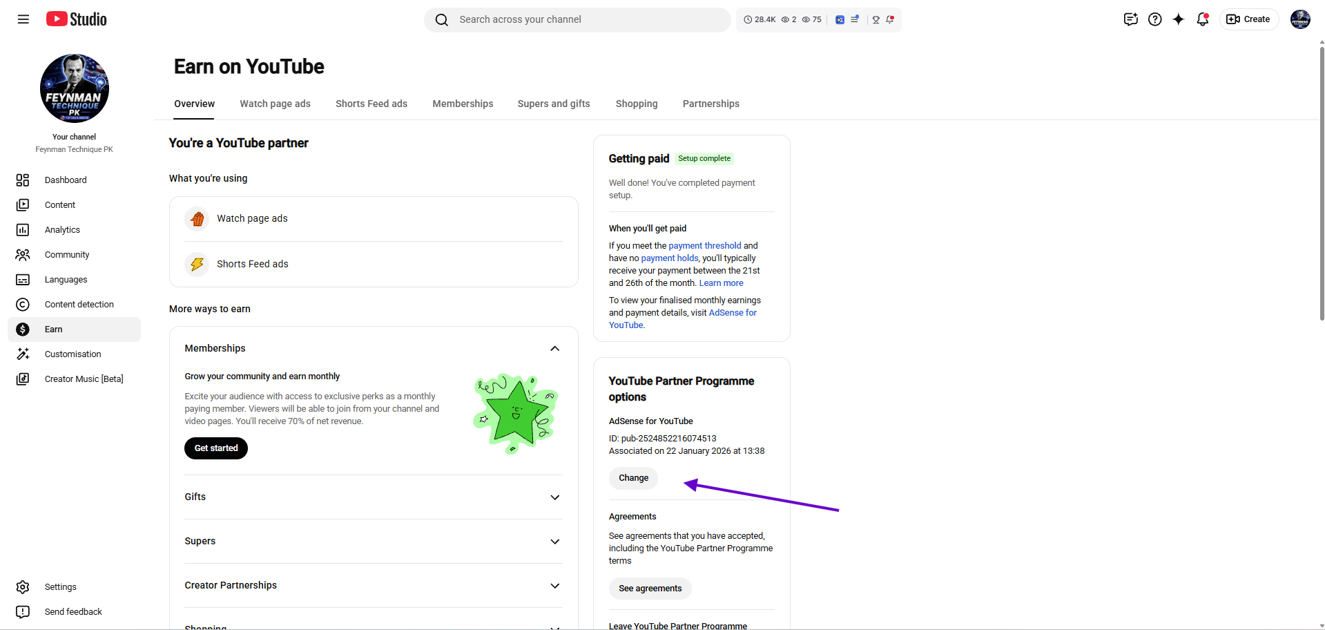The height and width of the screenshot is (630, 1325).
Task: Select Earn in the sidebar
Action: pyautogui.click(x=74, y=330)
